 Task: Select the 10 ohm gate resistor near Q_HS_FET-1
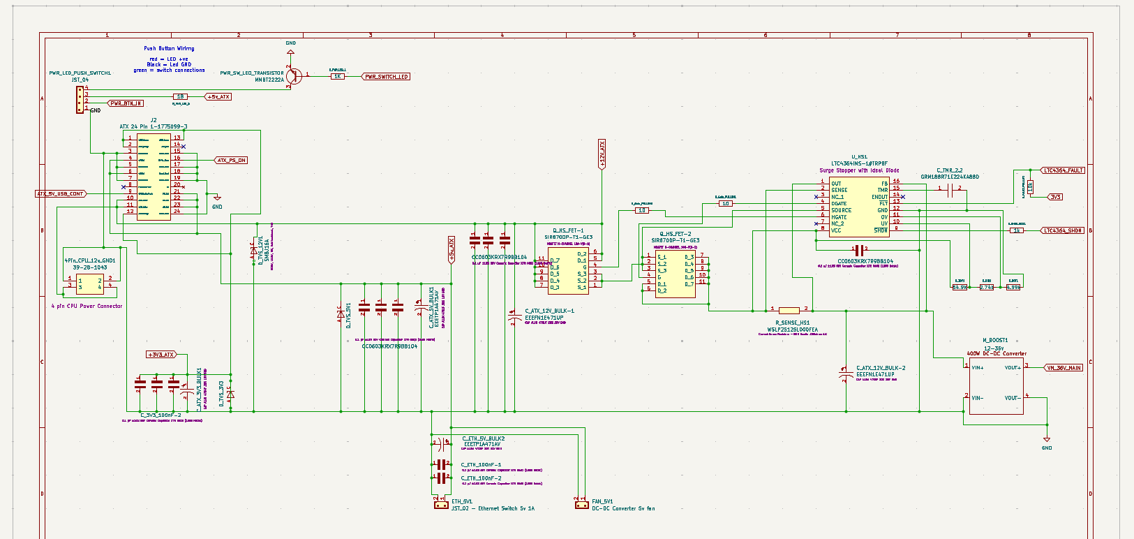point(642,210)
